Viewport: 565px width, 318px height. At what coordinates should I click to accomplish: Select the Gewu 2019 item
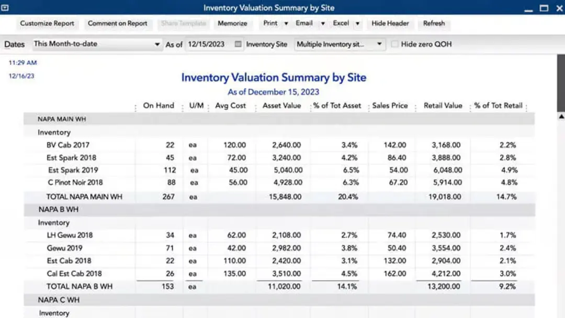[x=64, y=248]
